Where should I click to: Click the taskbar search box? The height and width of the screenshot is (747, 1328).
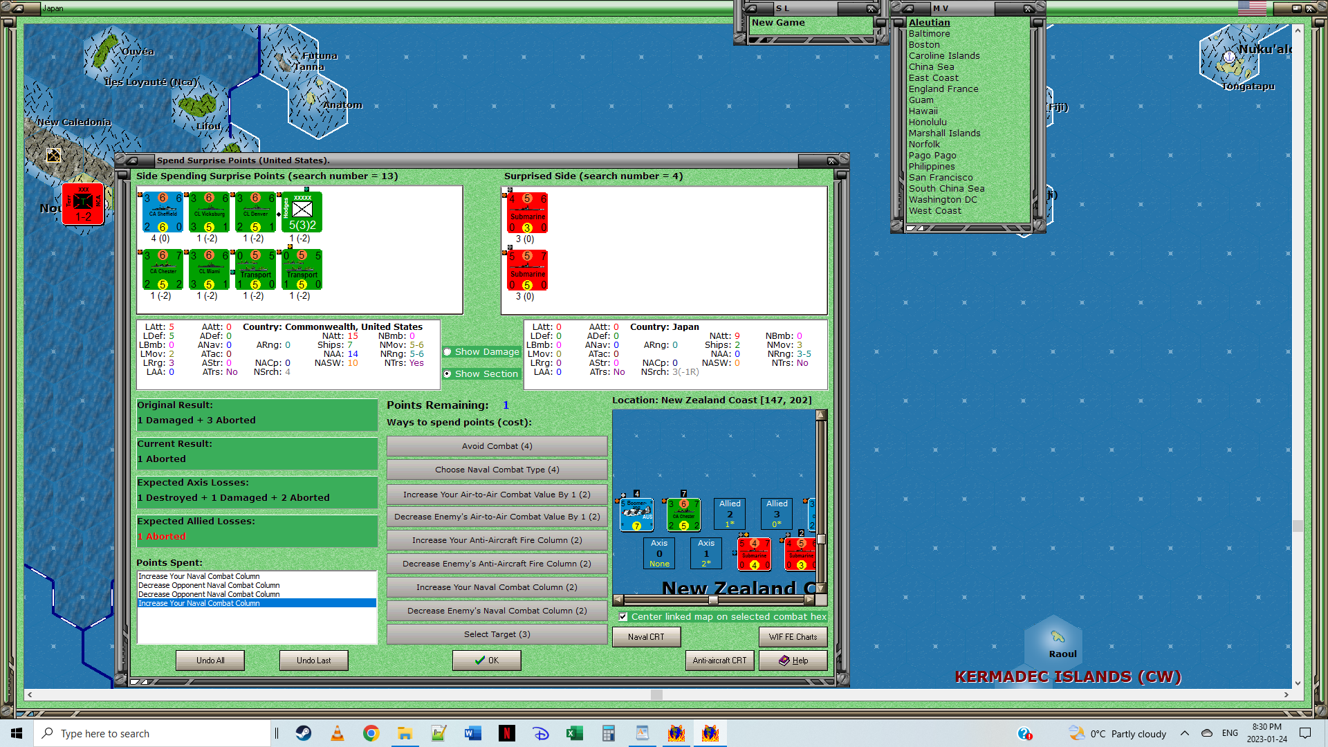152,733
